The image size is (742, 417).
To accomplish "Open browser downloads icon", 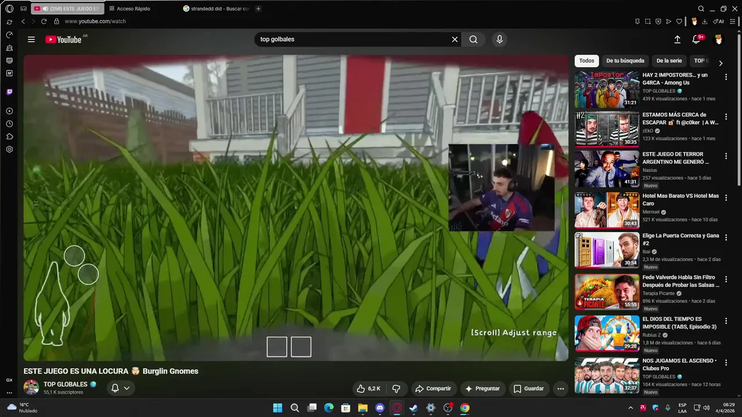I will pos(704,21).
